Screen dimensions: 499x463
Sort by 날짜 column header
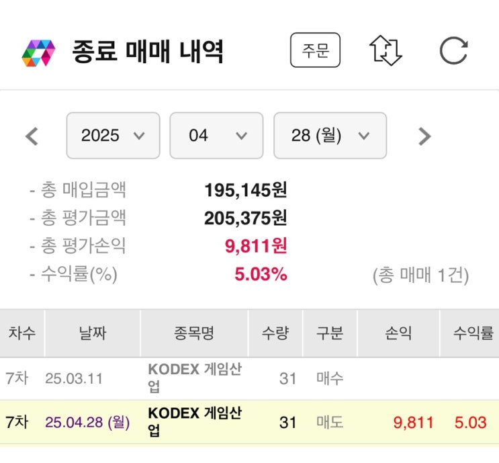[x=92, y=333]
